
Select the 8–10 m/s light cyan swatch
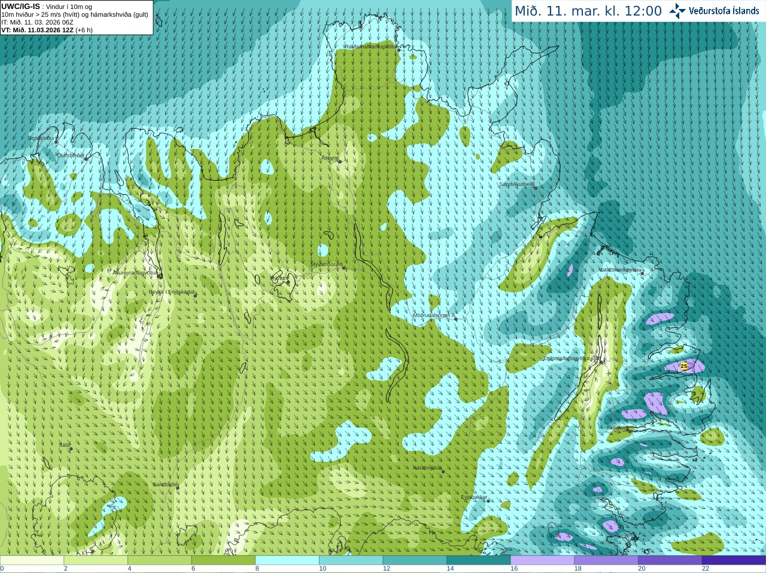[x=287, y=560]
